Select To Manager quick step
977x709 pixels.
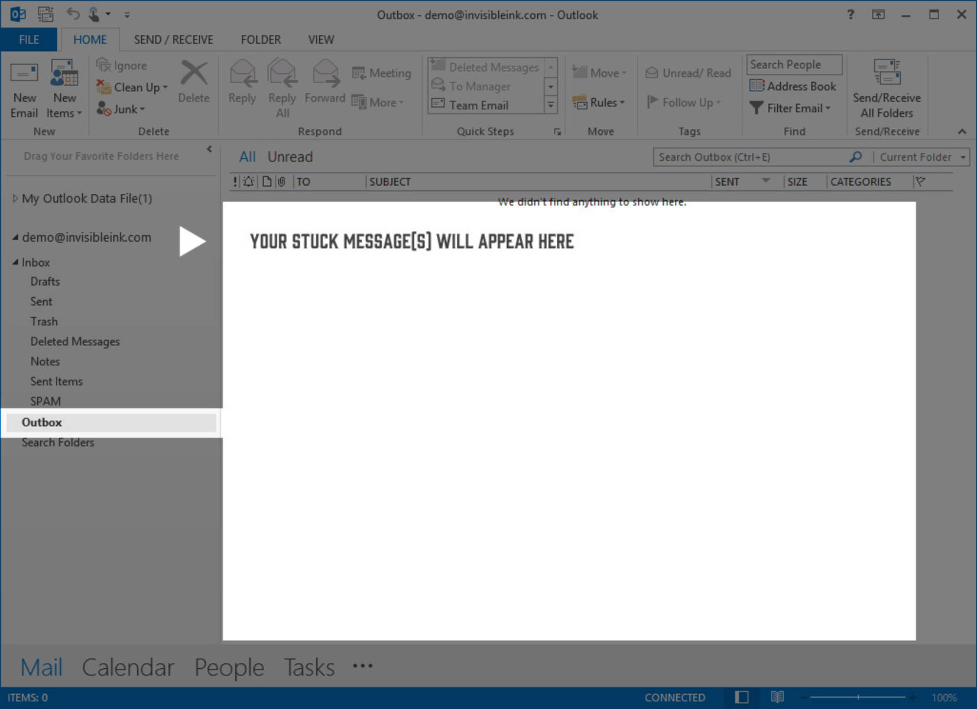point(486,86)
